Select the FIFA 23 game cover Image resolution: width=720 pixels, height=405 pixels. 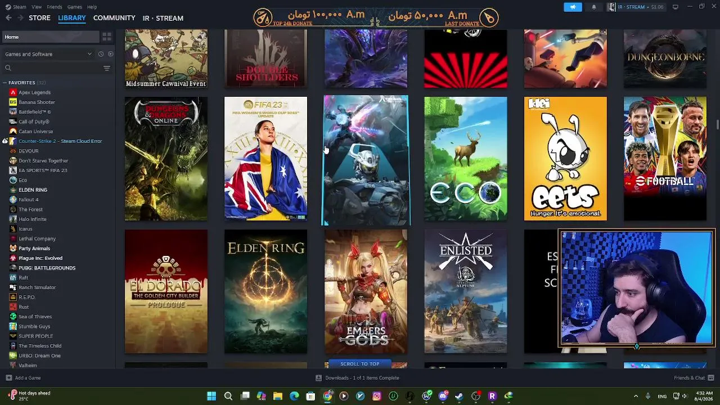point(266,159)
